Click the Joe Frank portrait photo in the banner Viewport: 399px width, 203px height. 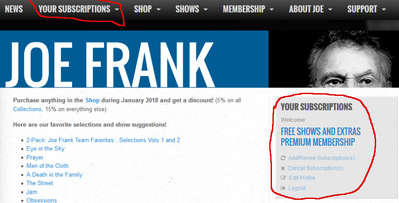333,59
